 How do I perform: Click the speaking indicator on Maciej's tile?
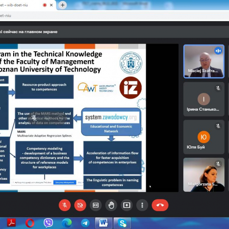coord(218,51)
